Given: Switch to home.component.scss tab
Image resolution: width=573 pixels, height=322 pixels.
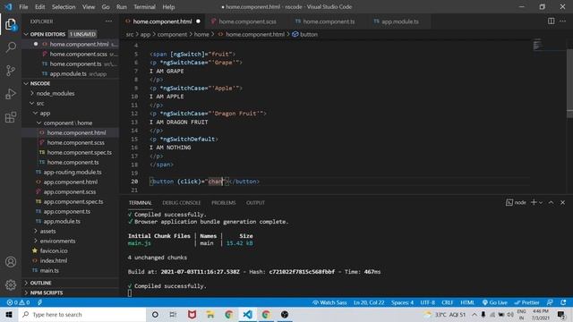Looking at the screenshot, I should click(x=247, y=21).
